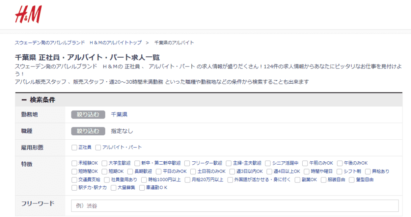Enable 外国語が活かせる・身に付く filter
The width and height of the screenshot is (411, 217).
230,180
